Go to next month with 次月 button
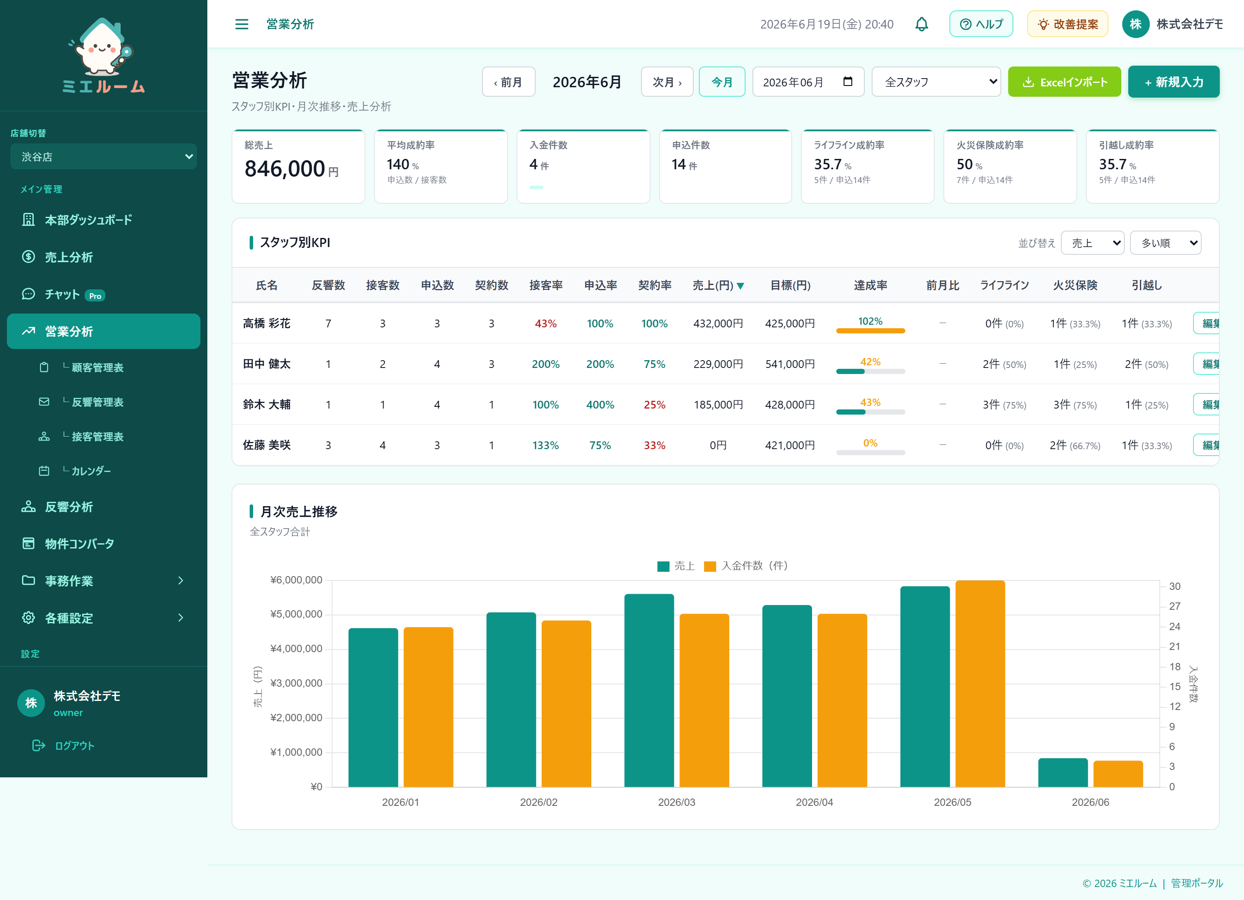This screenshot has width=1244, height=900. (x=667, y=82)
